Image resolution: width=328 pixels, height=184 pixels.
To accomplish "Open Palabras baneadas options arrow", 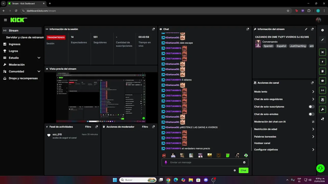I will [x=313, y=137].
